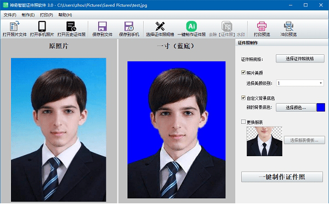
Task: Click the blue background color swatch
Action: (x=321, y=107)
